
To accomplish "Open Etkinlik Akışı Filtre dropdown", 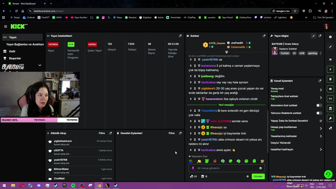I will 102,133.
